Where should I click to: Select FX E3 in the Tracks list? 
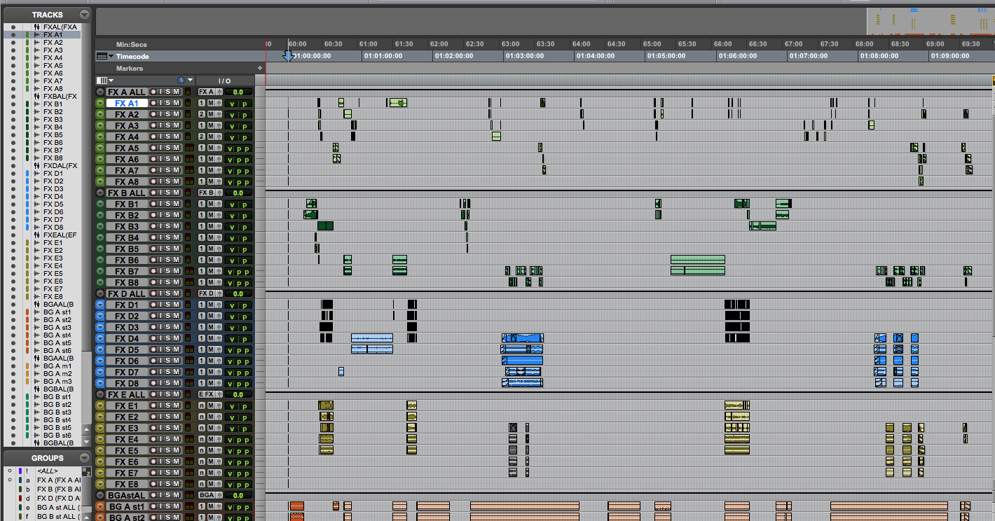pyautogui.click(x=53, y=258)
